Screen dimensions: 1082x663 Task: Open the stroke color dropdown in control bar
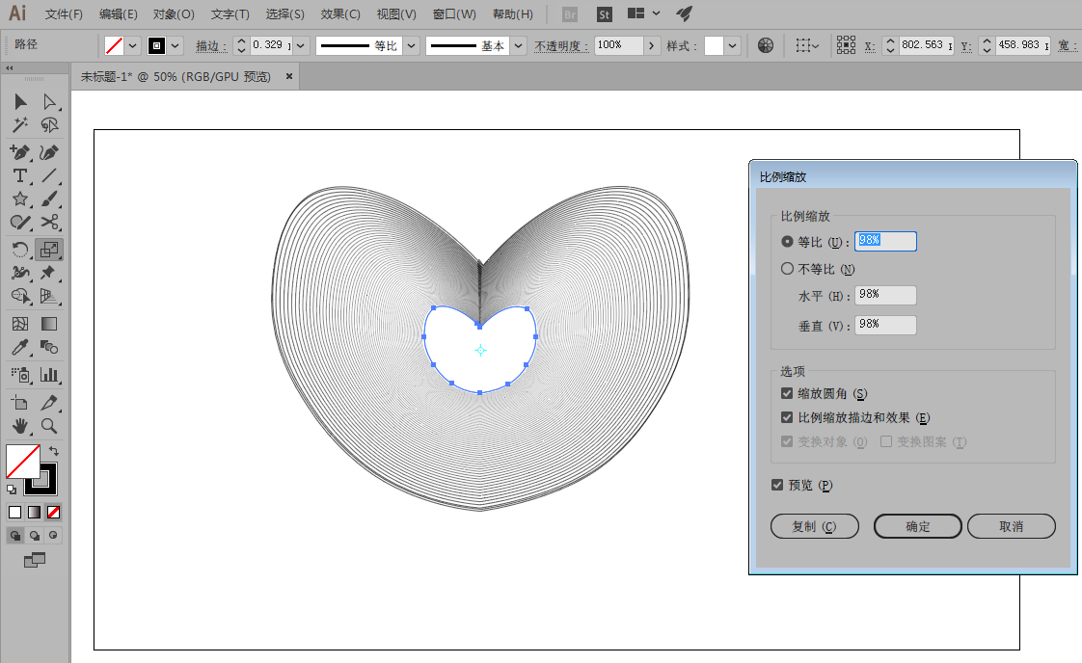tap(176, 45)
